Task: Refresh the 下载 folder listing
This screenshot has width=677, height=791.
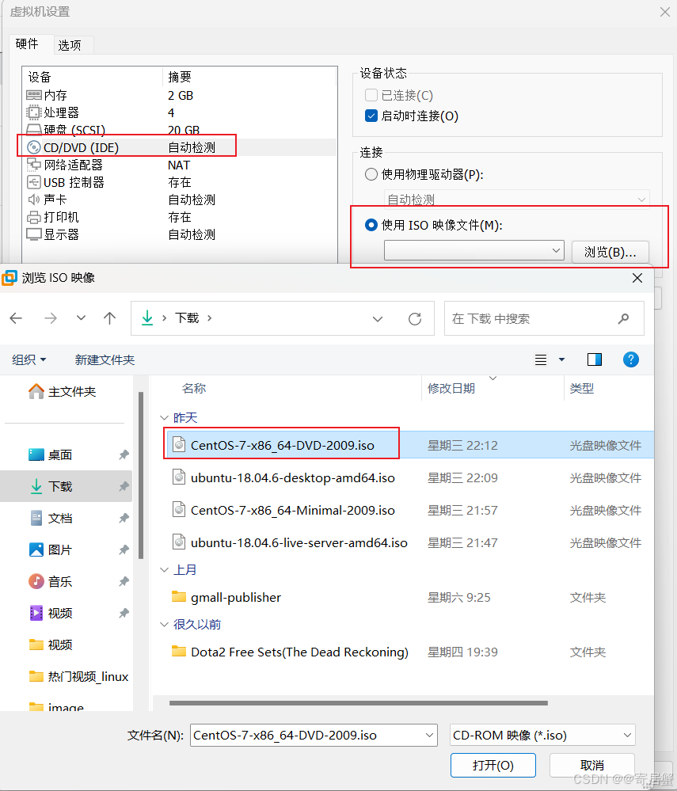Action: point(415,319)
